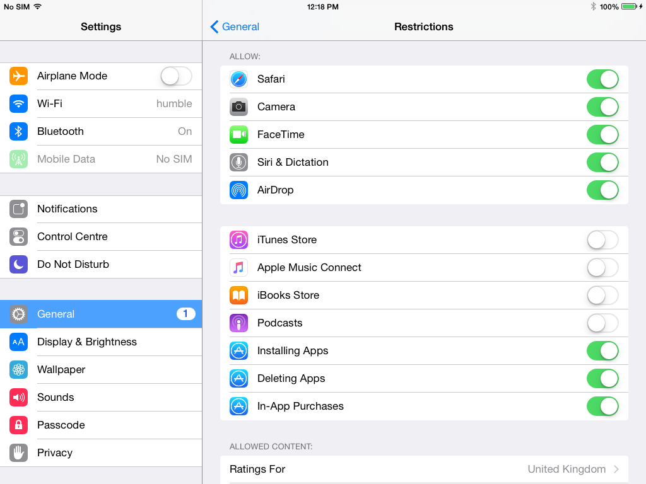The width and height of the screenshot is (646, 484).
Task: Disable In-App Purchases switch
Action: pyautogui.click(x=602, y=406)
